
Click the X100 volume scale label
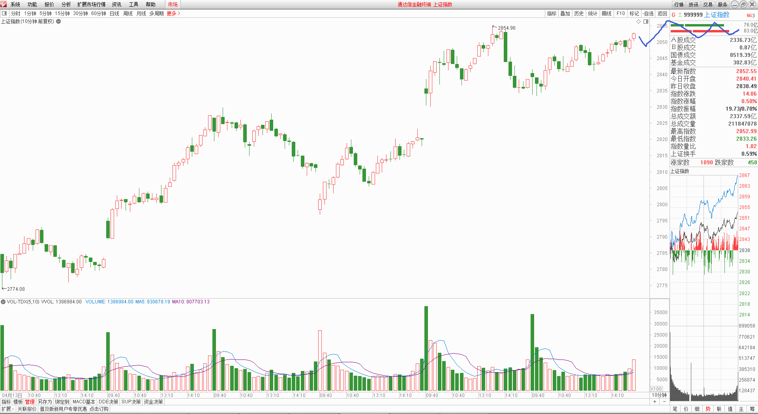tap(656, 389)
